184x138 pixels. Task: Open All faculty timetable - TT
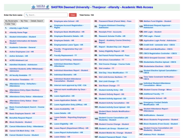click(x=20, y=75)
